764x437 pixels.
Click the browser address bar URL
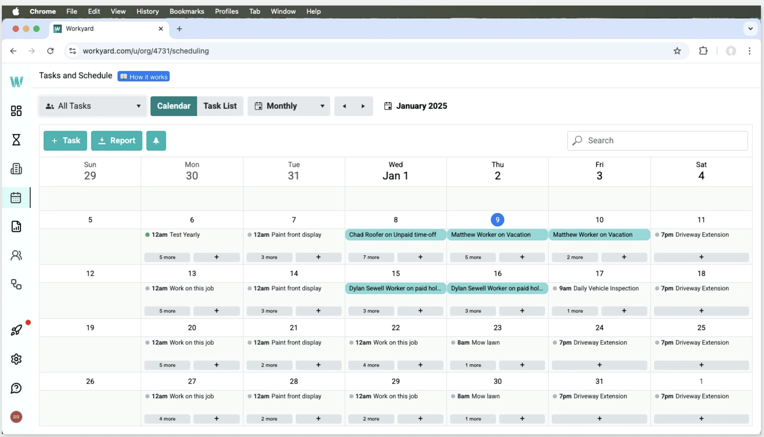(x=146, y=51)
